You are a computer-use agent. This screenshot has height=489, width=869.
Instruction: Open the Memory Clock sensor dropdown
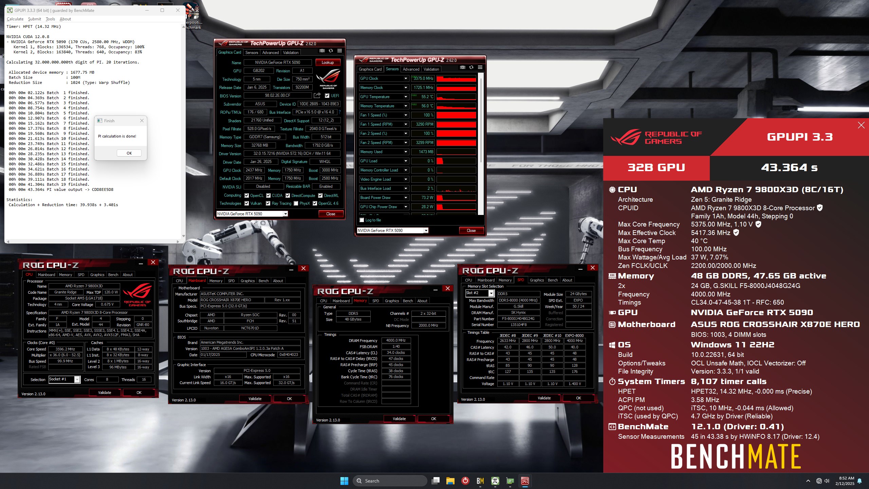point(405,88)
